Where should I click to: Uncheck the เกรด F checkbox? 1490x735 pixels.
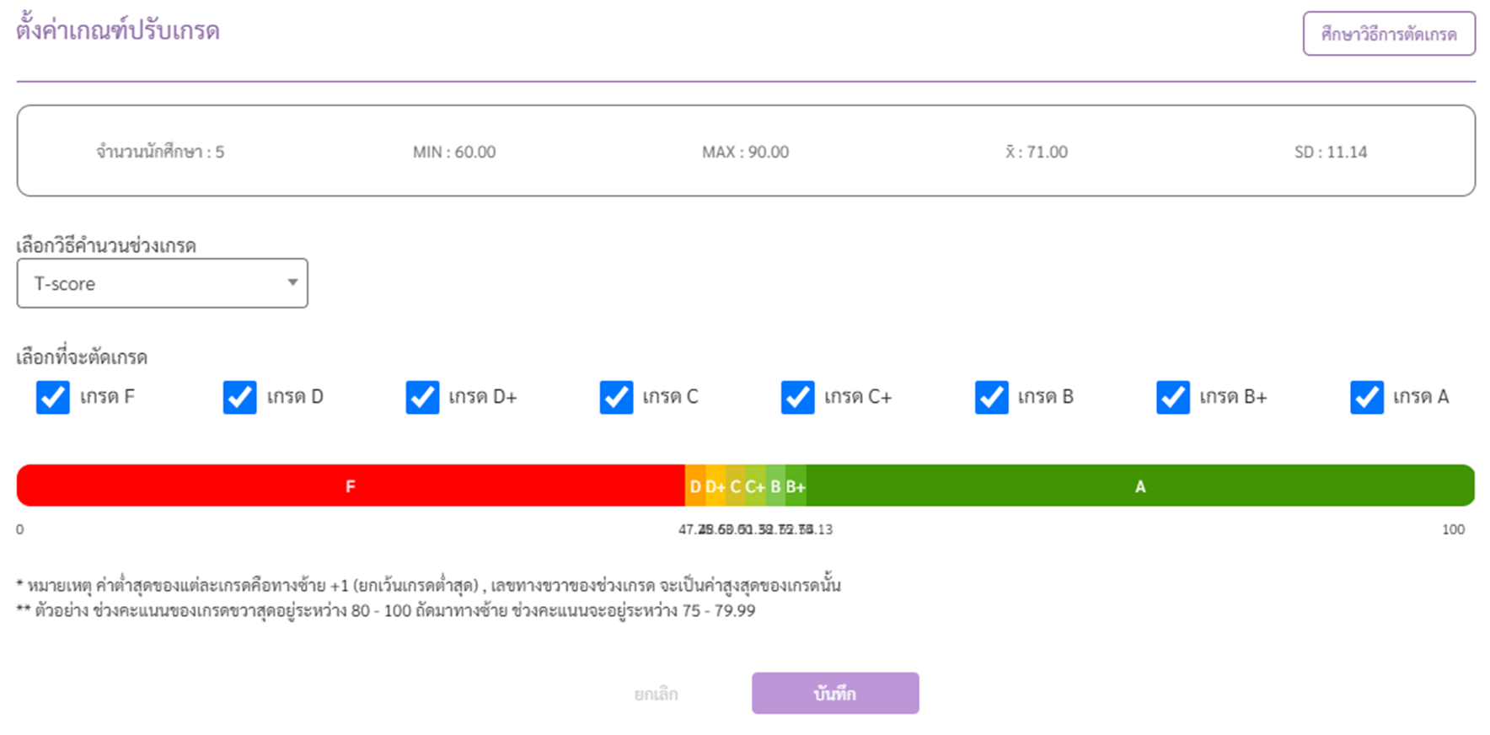(52, 397)
